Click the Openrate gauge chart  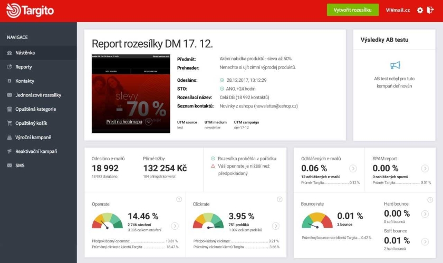click(108, 221)
